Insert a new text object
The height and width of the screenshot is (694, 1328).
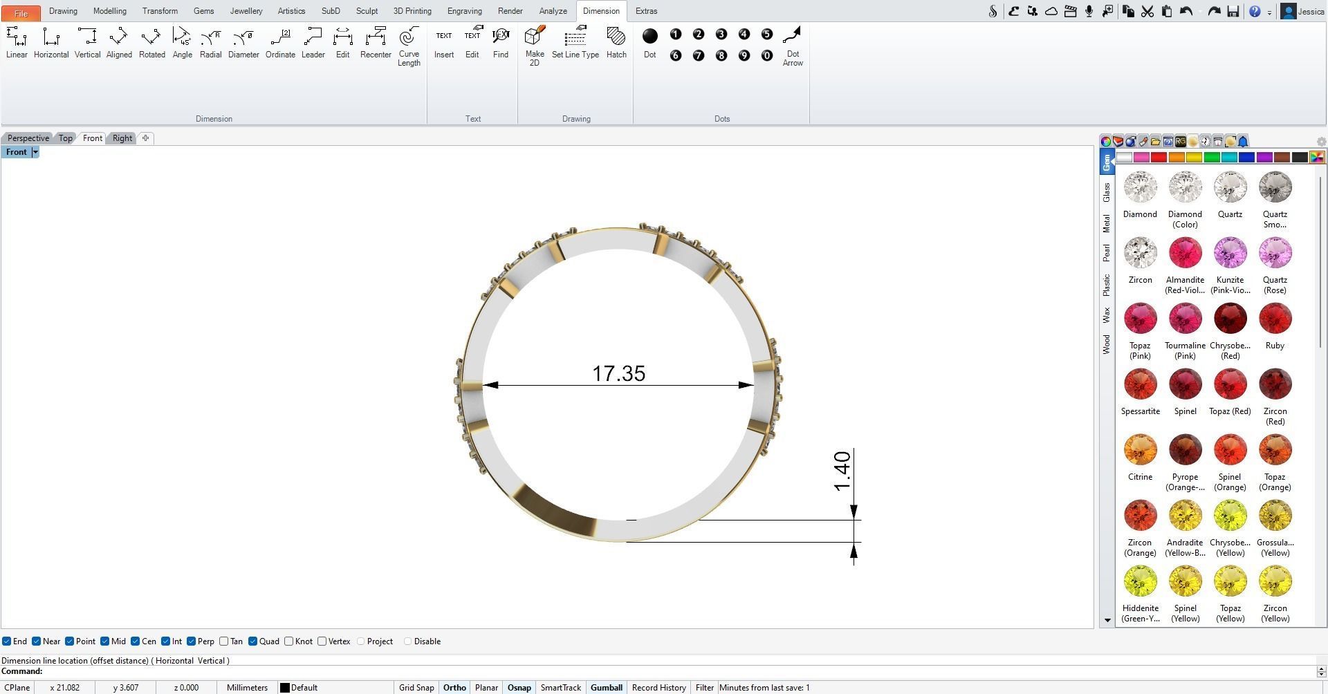point(444,43)
